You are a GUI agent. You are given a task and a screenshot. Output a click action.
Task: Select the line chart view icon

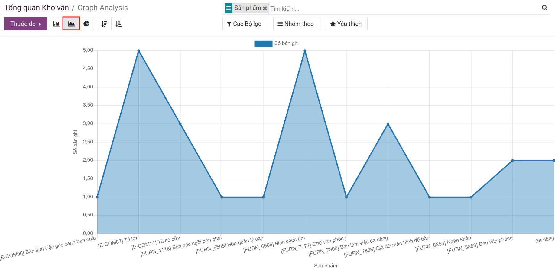click(71, 24)
